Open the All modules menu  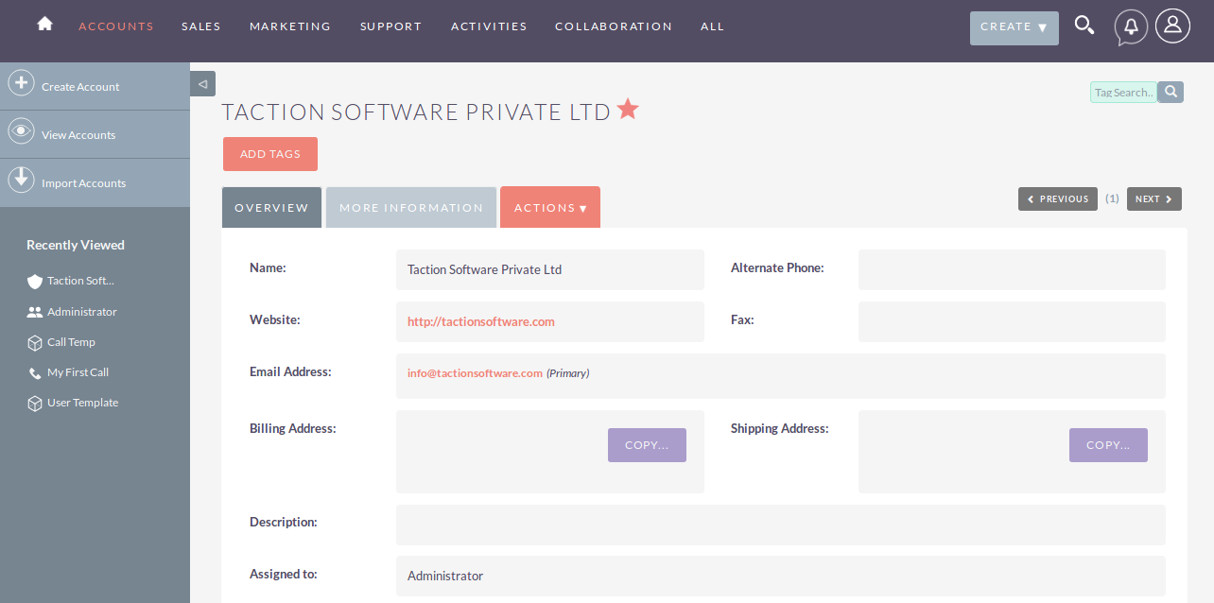point(713,26)
